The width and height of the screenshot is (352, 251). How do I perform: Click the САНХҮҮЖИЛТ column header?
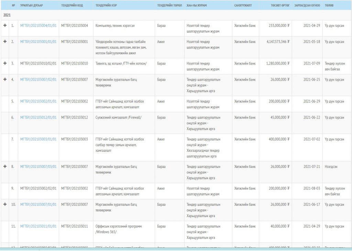pyautogui.click(x=243, y=5)
